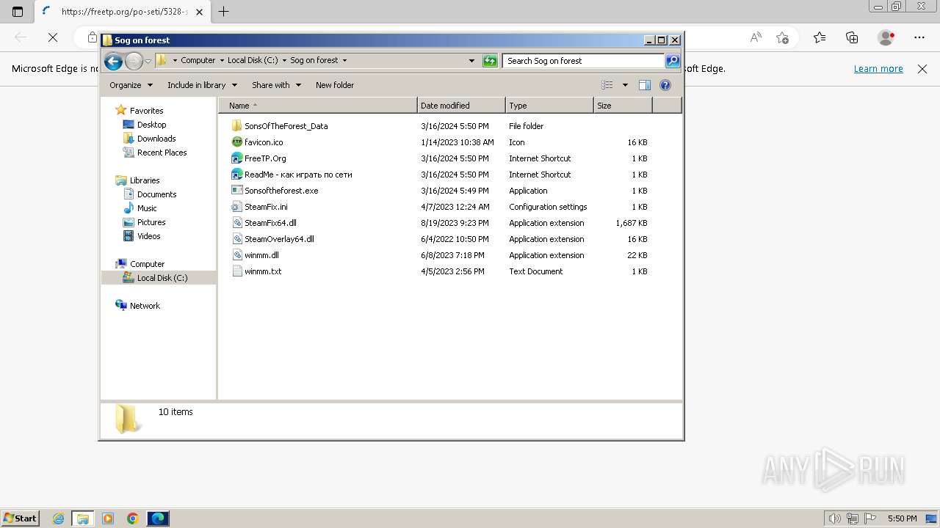
Task: Select SonsOfTheForest_Data folder icon
Action: point(236,126)
